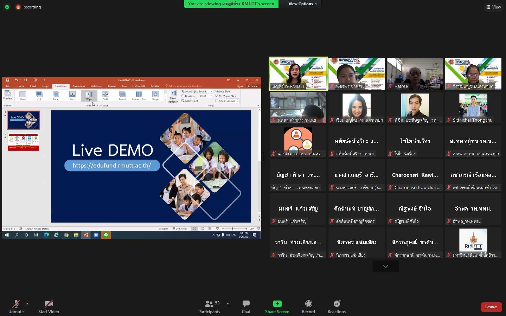This screenshot has width=506, height=316.
Task: Switch to the Animations ribbon tab
Action: point(78,86)
